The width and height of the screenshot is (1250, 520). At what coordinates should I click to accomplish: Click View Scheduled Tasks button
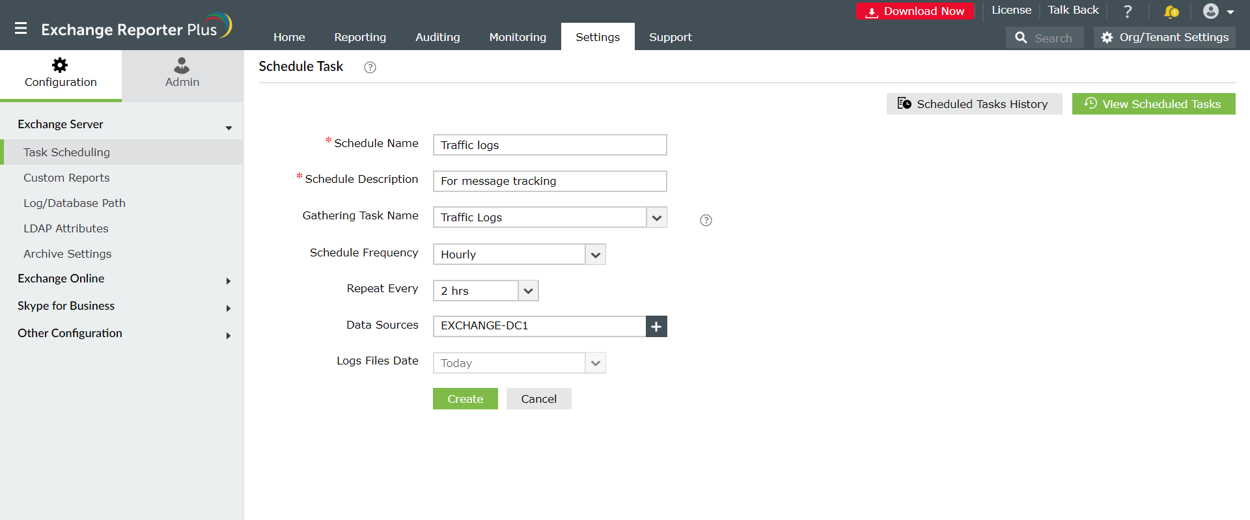[x=1154, y=103]
